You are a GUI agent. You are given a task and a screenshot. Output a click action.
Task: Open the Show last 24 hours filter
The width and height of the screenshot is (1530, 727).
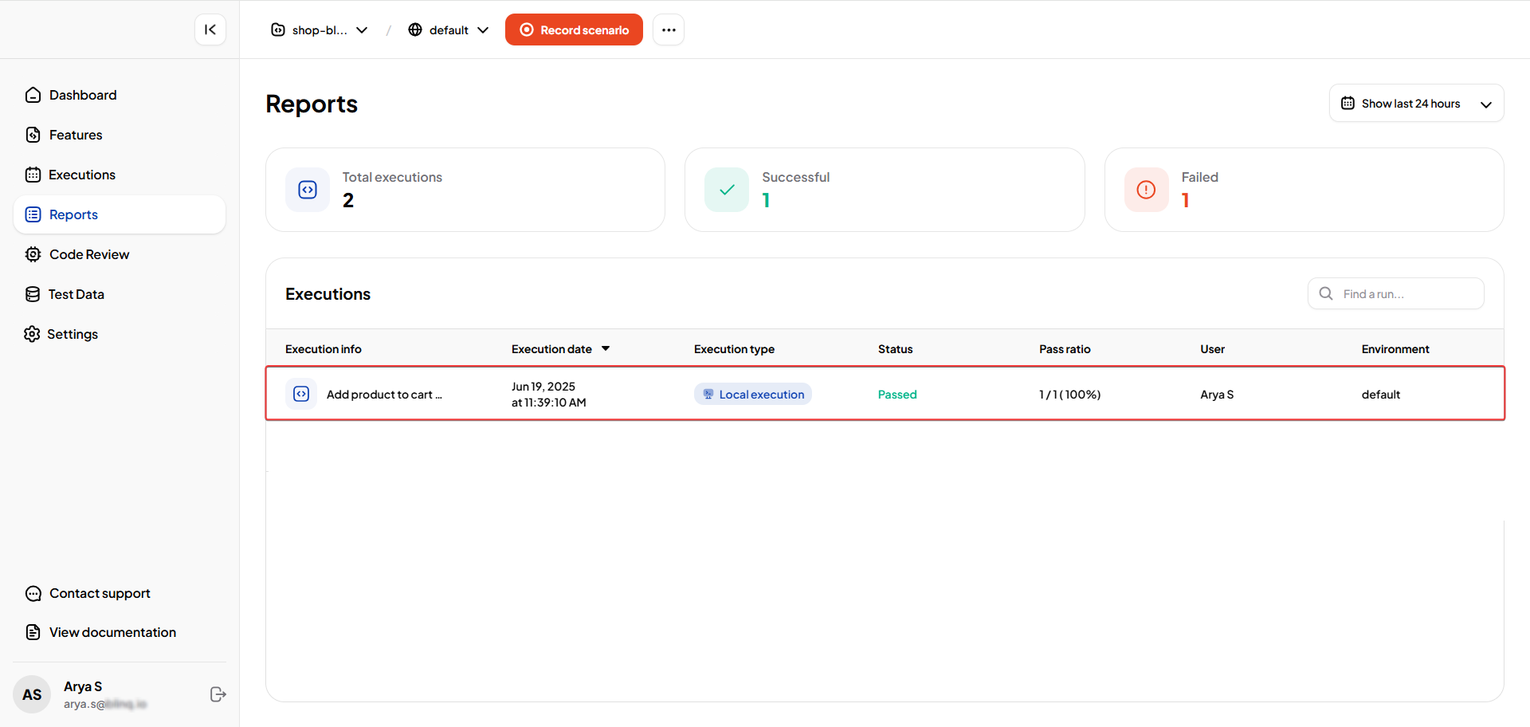click(1416, 104)
